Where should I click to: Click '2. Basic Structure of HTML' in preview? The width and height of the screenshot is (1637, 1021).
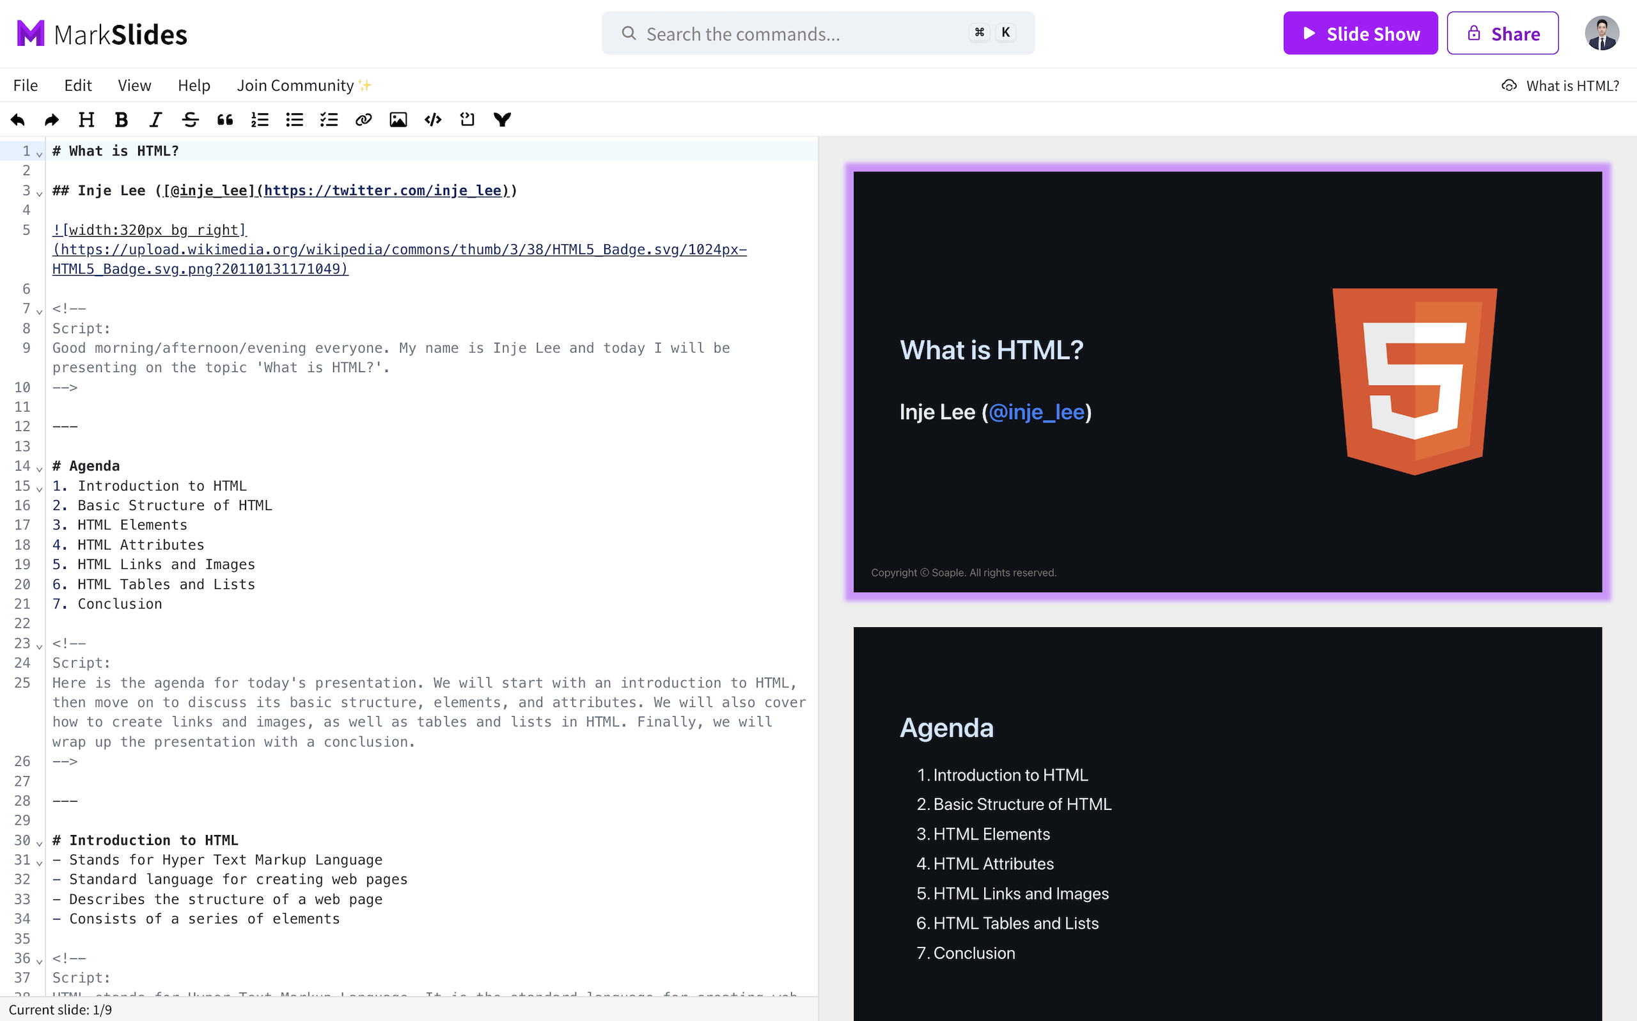coord(1014,804)
